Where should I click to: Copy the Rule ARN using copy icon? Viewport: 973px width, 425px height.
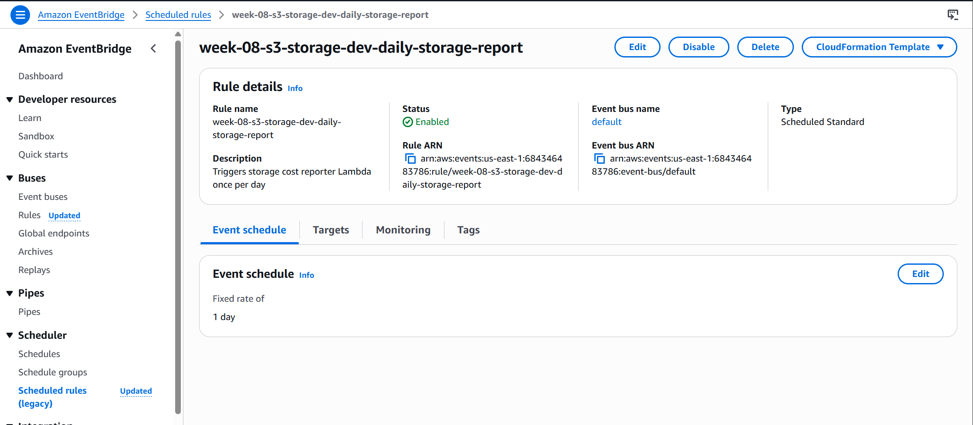coord(410,159)
